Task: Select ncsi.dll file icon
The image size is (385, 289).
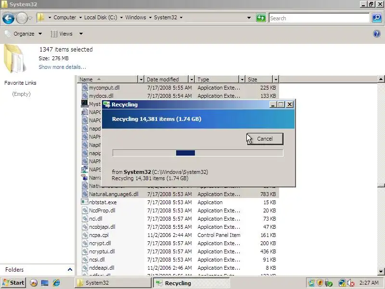Action: pos(85,260)
